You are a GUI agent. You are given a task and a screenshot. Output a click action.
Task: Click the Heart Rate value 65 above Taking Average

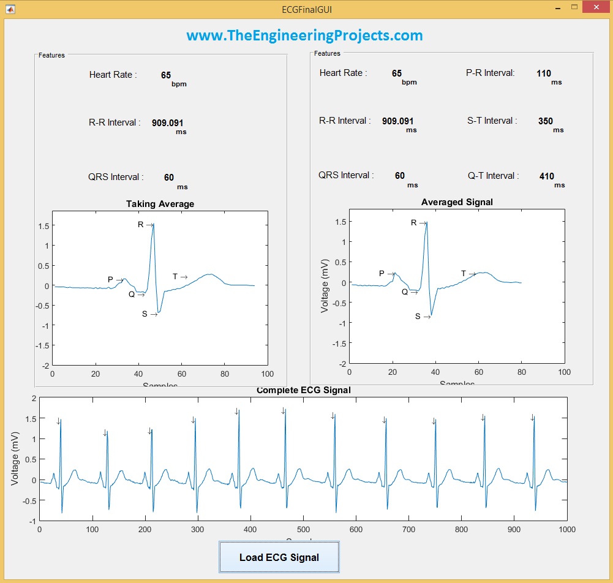(166, 75)
